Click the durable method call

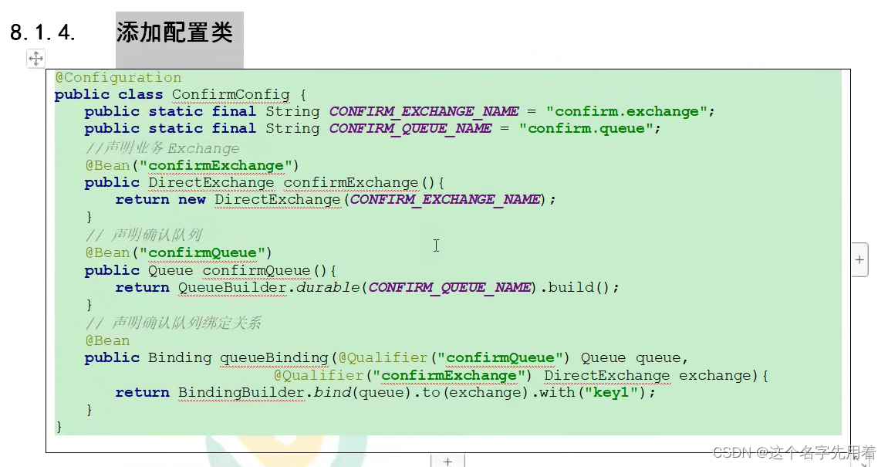328,288
